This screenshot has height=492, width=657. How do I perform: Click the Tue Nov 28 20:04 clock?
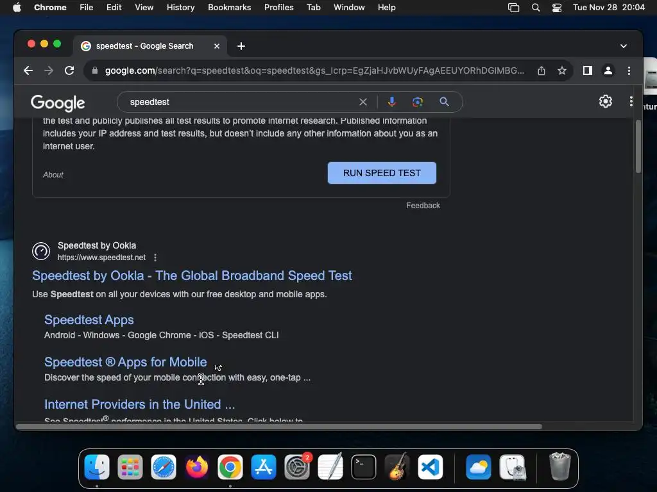pos(609,8)
